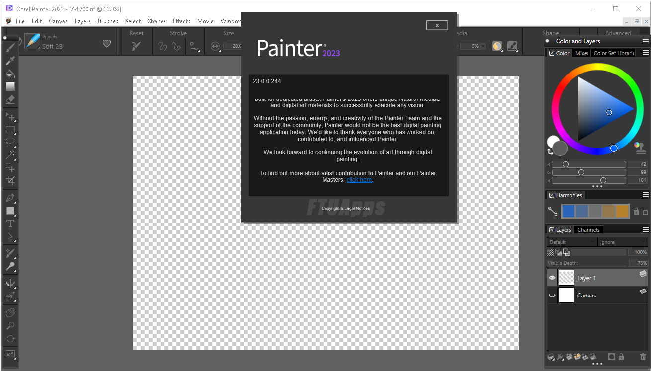
Task: Choose Freehand Strokes icon
Action: click(x=163, y=46)
